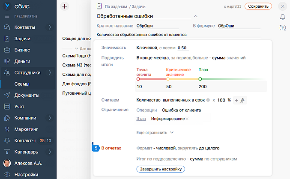Click the add employee divisor icon
The image size is (290, 179).
pyautogui.click(x=242, y=100)
